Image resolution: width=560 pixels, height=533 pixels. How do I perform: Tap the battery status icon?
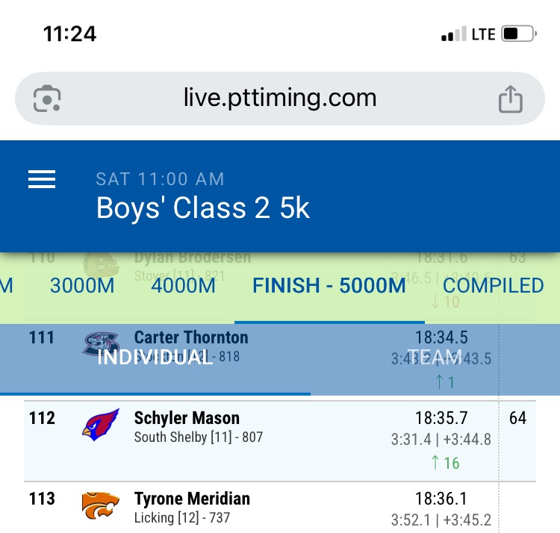(x=519, y=34)
